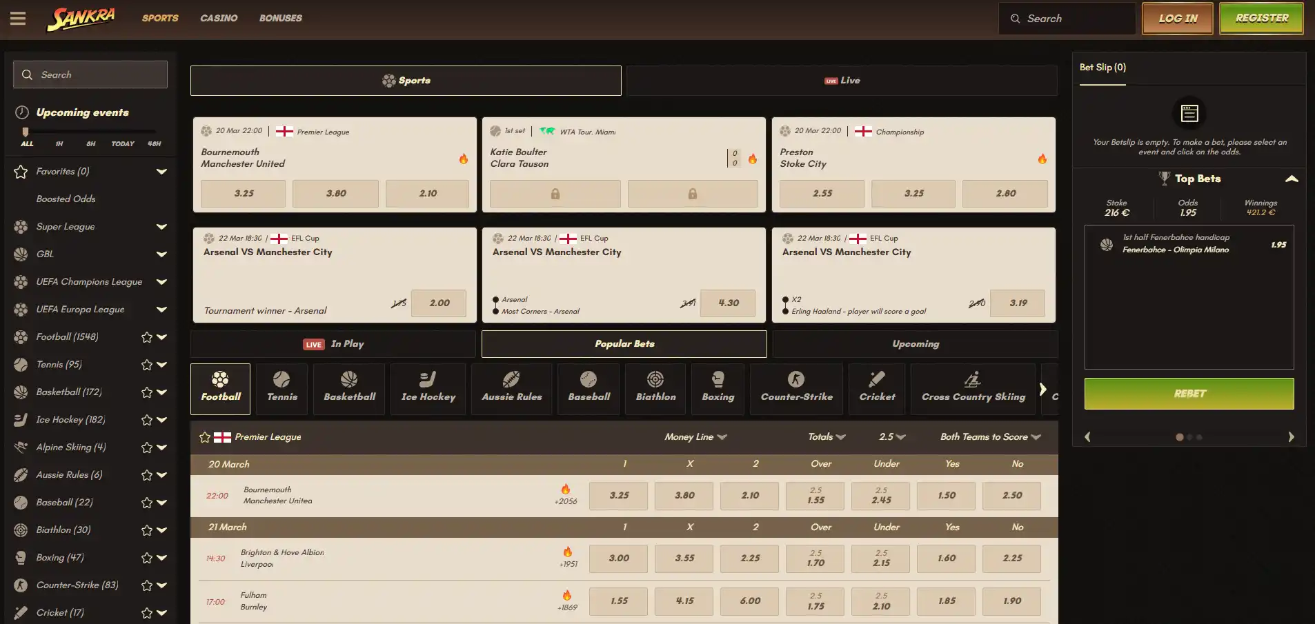The height and width of the screenshot is (624, 1315).
Task: Open CASINO in top navigation
Action: click(x=219, y=18)
